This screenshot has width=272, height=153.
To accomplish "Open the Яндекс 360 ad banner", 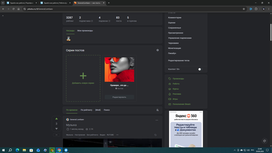I will coord(186,129).
